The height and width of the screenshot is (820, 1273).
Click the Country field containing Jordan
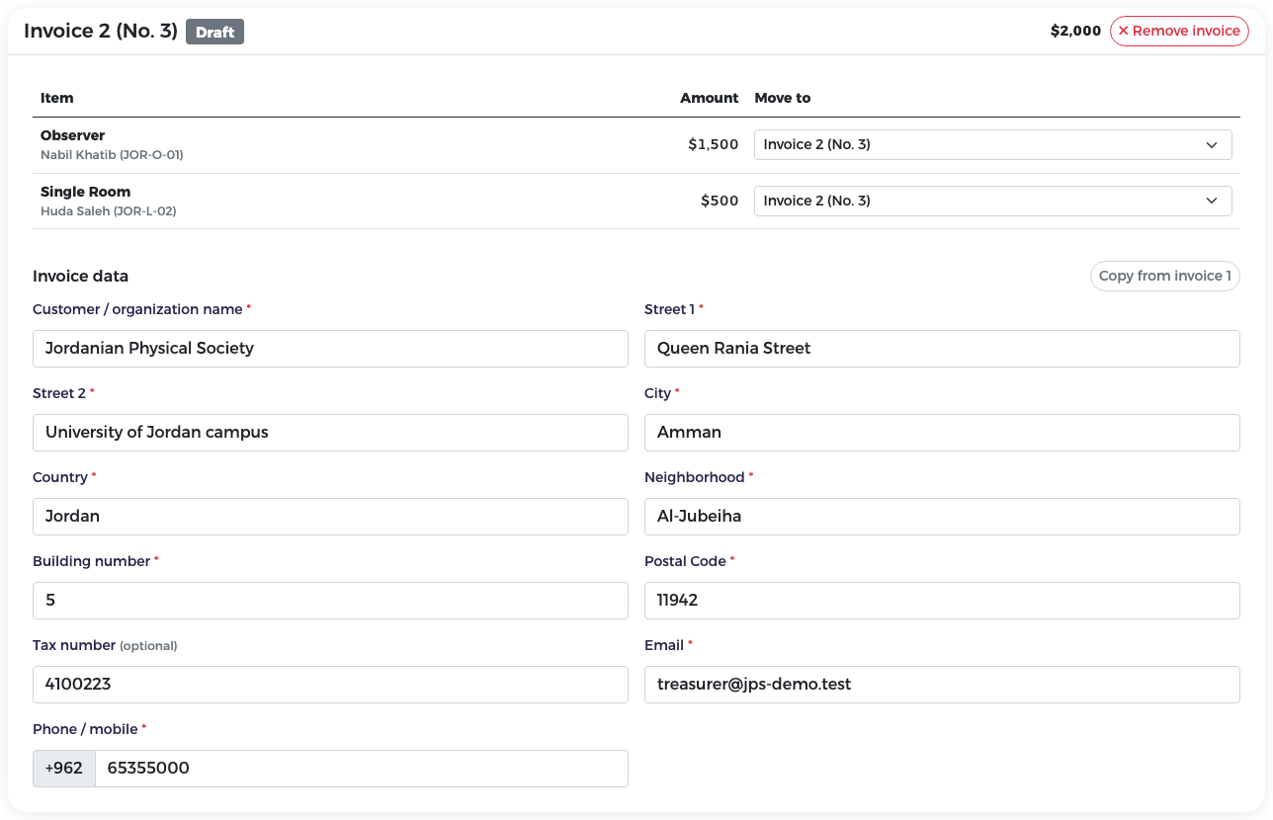tap(330, 516)
